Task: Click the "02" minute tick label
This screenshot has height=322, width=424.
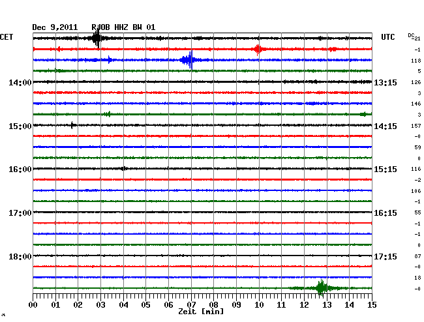Action: tap(78, 305)
